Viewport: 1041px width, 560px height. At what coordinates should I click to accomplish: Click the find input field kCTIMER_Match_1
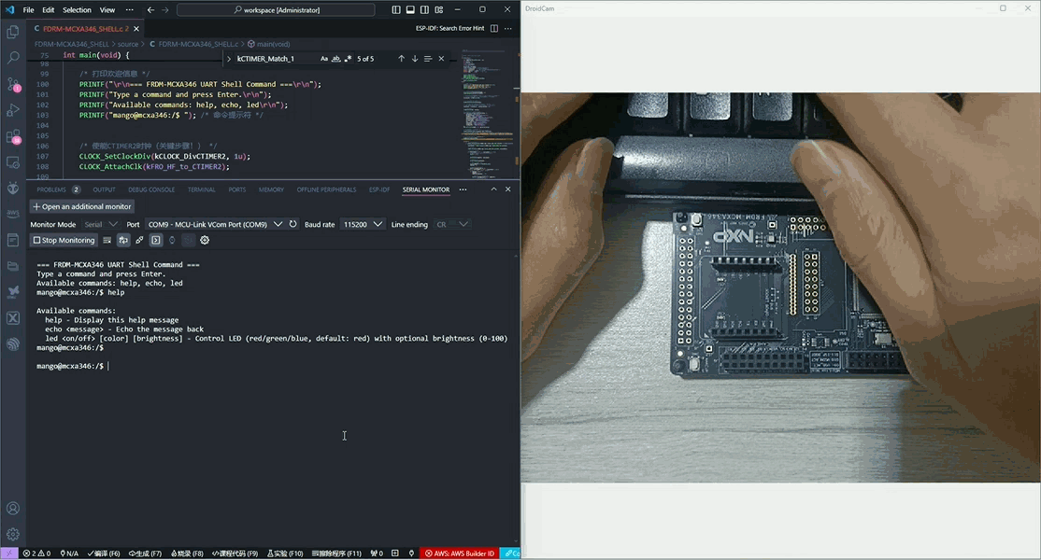(276, 59)
